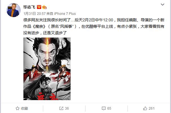171x113 pixels.
Task: Open 毕志飞's profile avatar picture
Action: (14, 10)
